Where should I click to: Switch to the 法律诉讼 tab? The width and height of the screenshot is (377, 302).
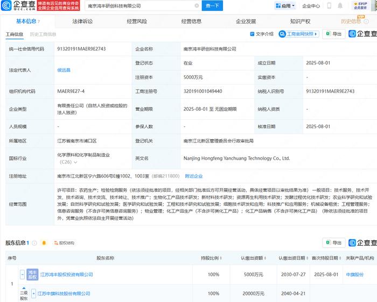point(82,21)
